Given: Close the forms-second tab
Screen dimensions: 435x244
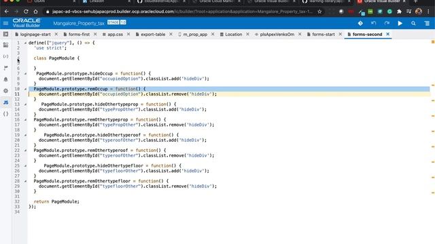Looking at the screenshot, I should click(x=388, y=34).
